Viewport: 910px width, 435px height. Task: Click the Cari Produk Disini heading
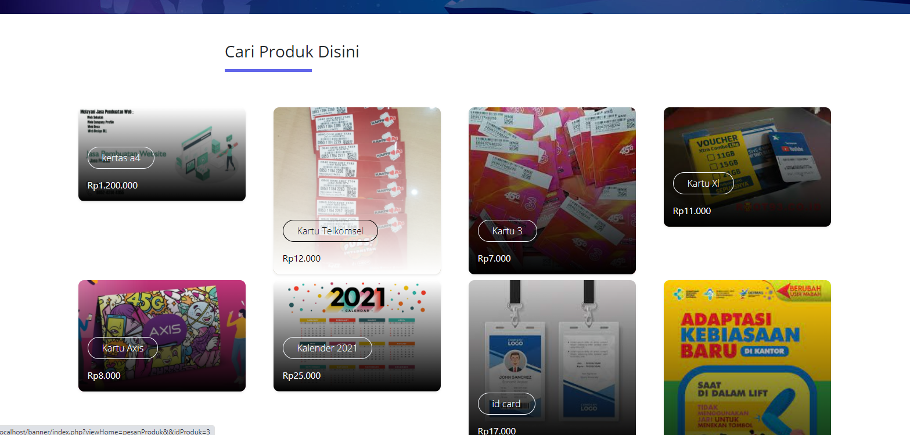(x=292, y=52)
